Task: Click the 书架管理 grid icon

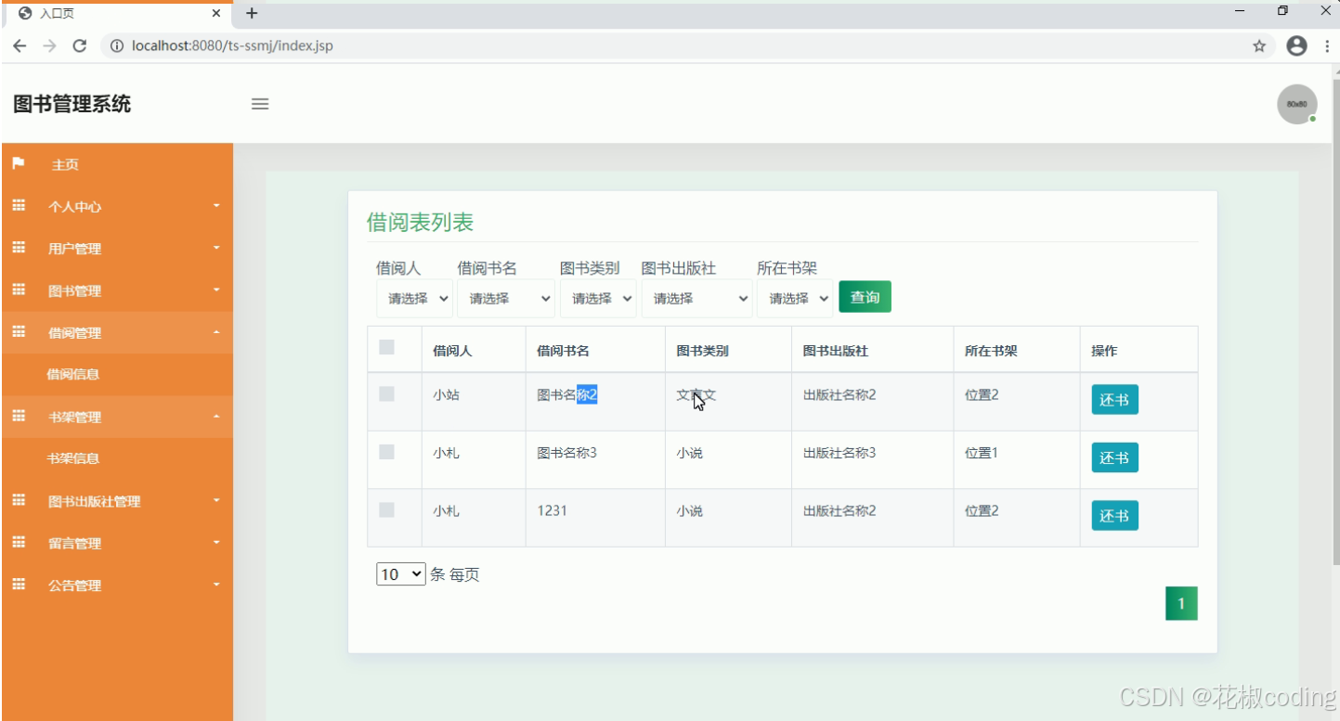Action: [x=19, y=417]
